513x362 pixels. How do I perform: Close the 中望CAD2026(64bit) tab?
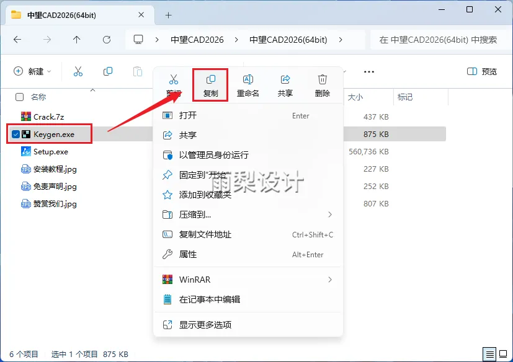point(141,15)
